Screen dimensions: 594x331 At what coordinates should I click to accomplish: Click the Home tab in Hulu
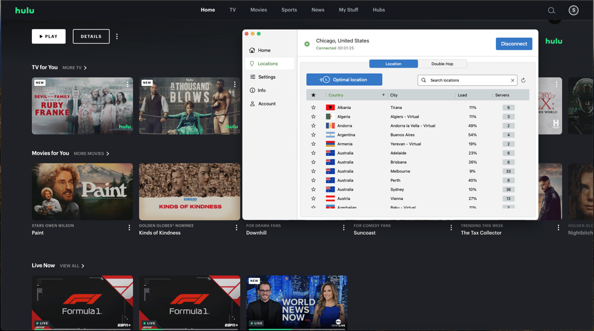tap(208, 10)
